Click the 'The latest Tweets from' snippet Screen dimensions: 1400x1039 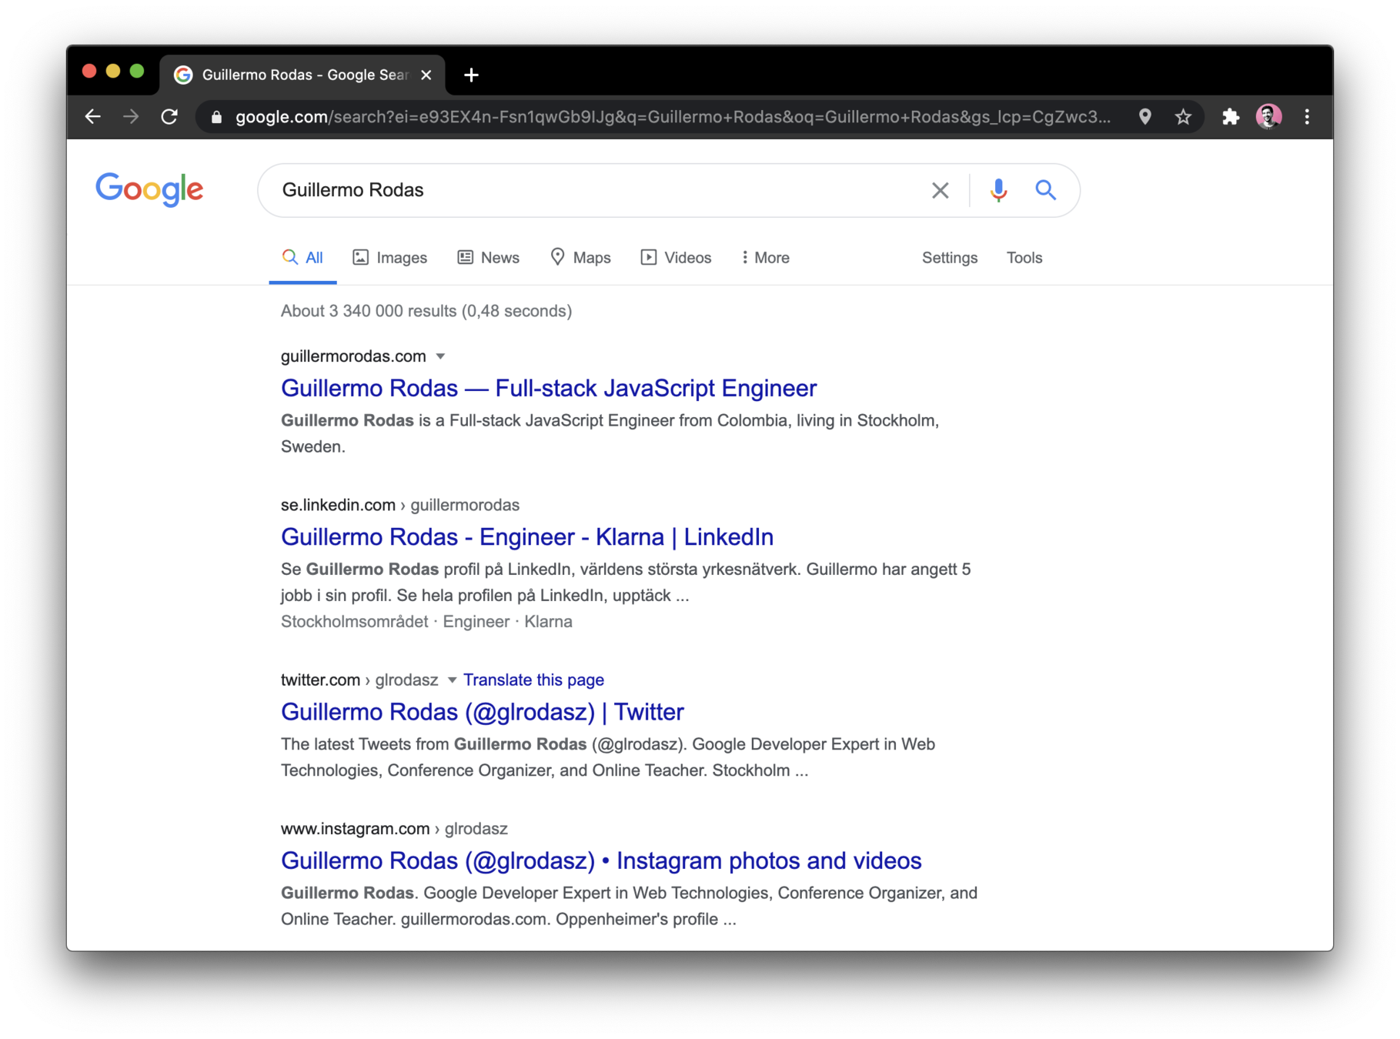pyautogui.click(x=608, y=757)
